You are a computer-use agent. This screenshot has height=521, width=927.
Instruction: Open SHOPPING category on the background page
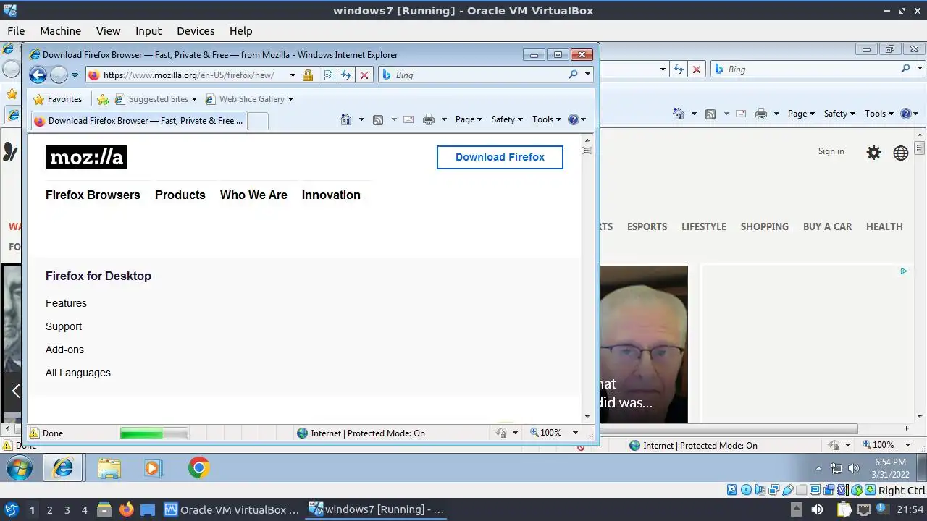(764, 226)
